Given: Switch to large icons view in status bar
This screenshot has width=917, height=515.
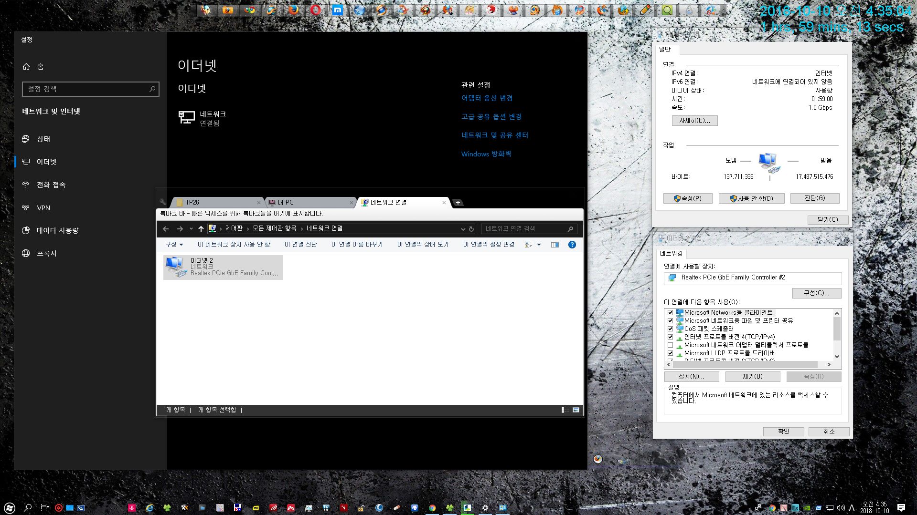Looking at the screenshot, I should point(576,410).
